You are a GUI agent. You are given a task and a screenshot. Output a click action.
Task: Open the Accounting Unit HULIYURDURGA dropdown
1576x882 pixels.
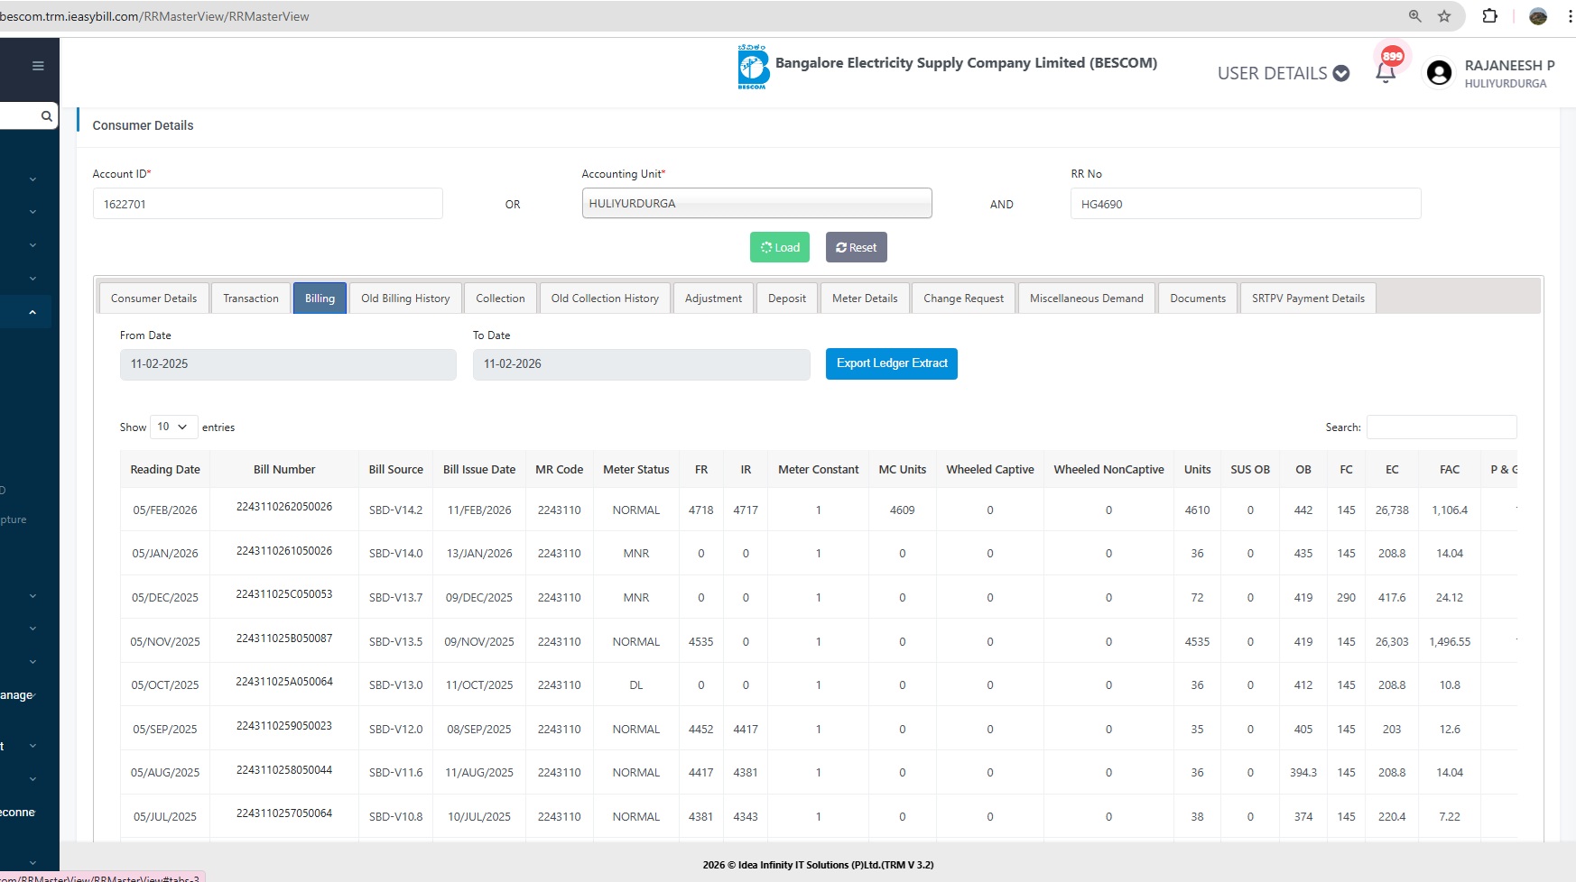pos(756,204)
